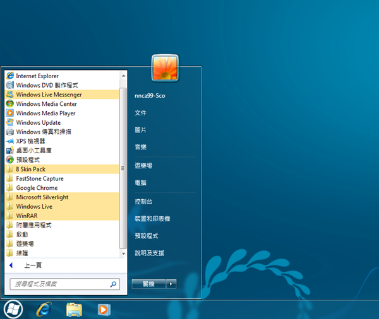Image resolution: width=379 pixels, height=319 pixels.
Task: Start Windows Live Messenger
Action: click(x=62, y=95)
